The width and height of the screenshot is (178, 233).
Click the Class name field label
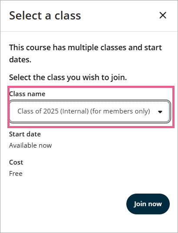tap(27, 94)
